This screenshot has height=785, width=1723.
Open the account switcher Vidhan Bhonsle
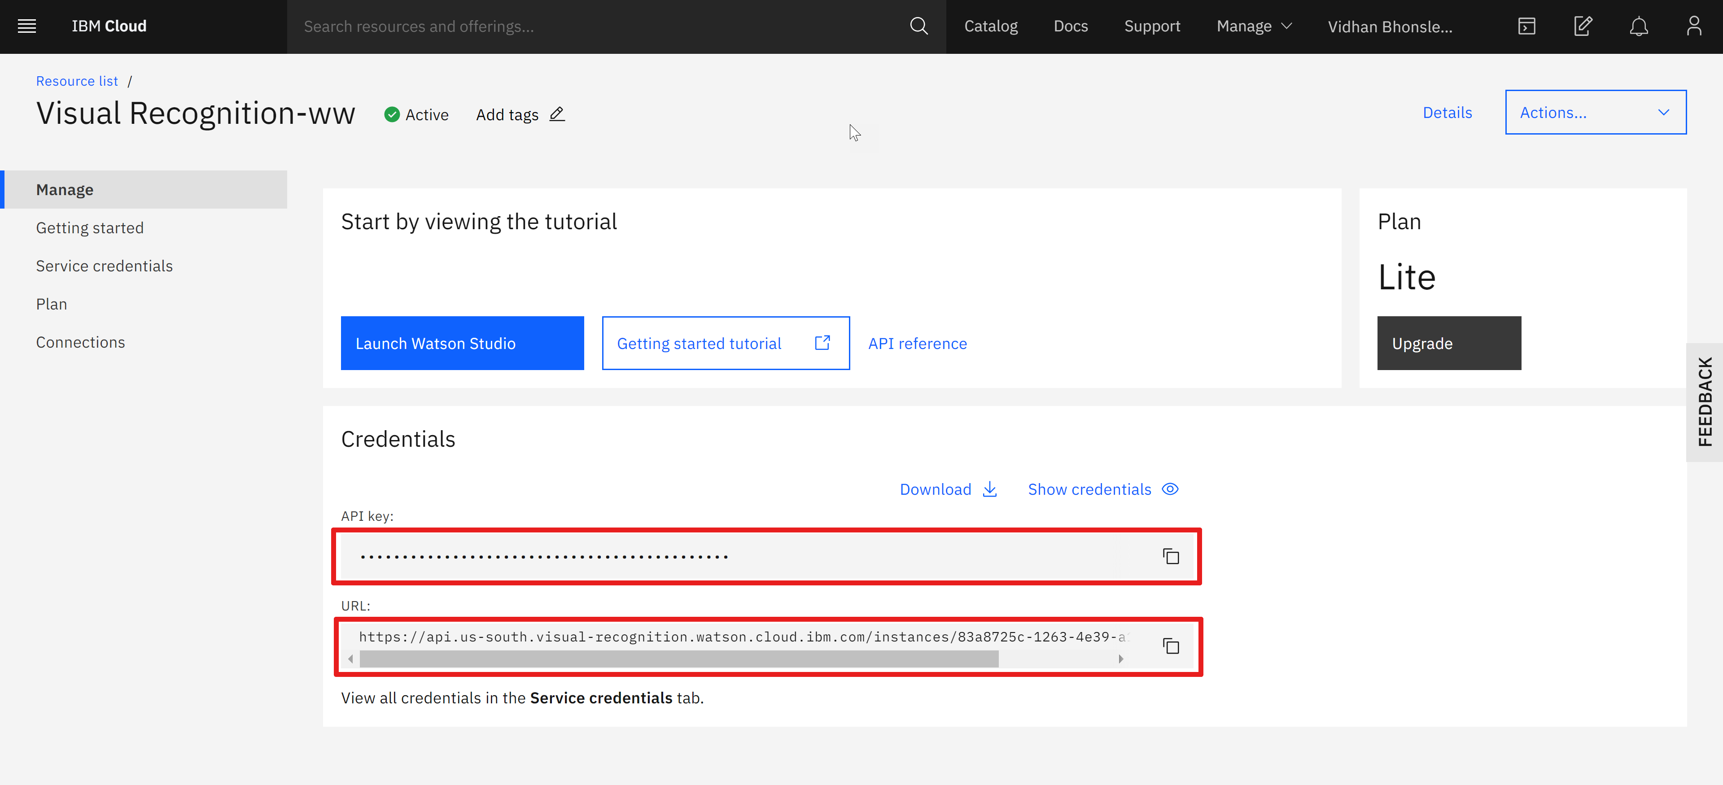click(x=1390, y=27)
